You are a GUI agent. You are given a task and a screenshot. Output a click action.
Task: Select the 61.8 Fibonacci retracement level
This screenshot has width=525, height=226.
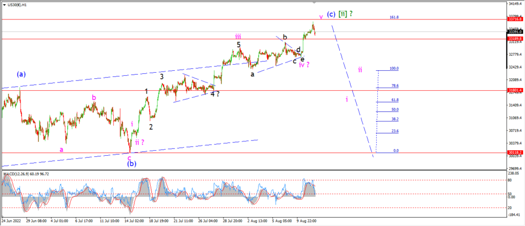[395, 100]
